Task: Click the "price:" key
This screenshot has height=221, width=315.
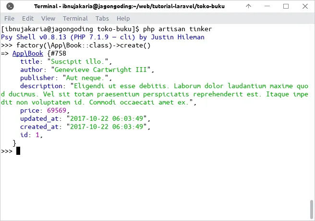Action: point(32,110)
